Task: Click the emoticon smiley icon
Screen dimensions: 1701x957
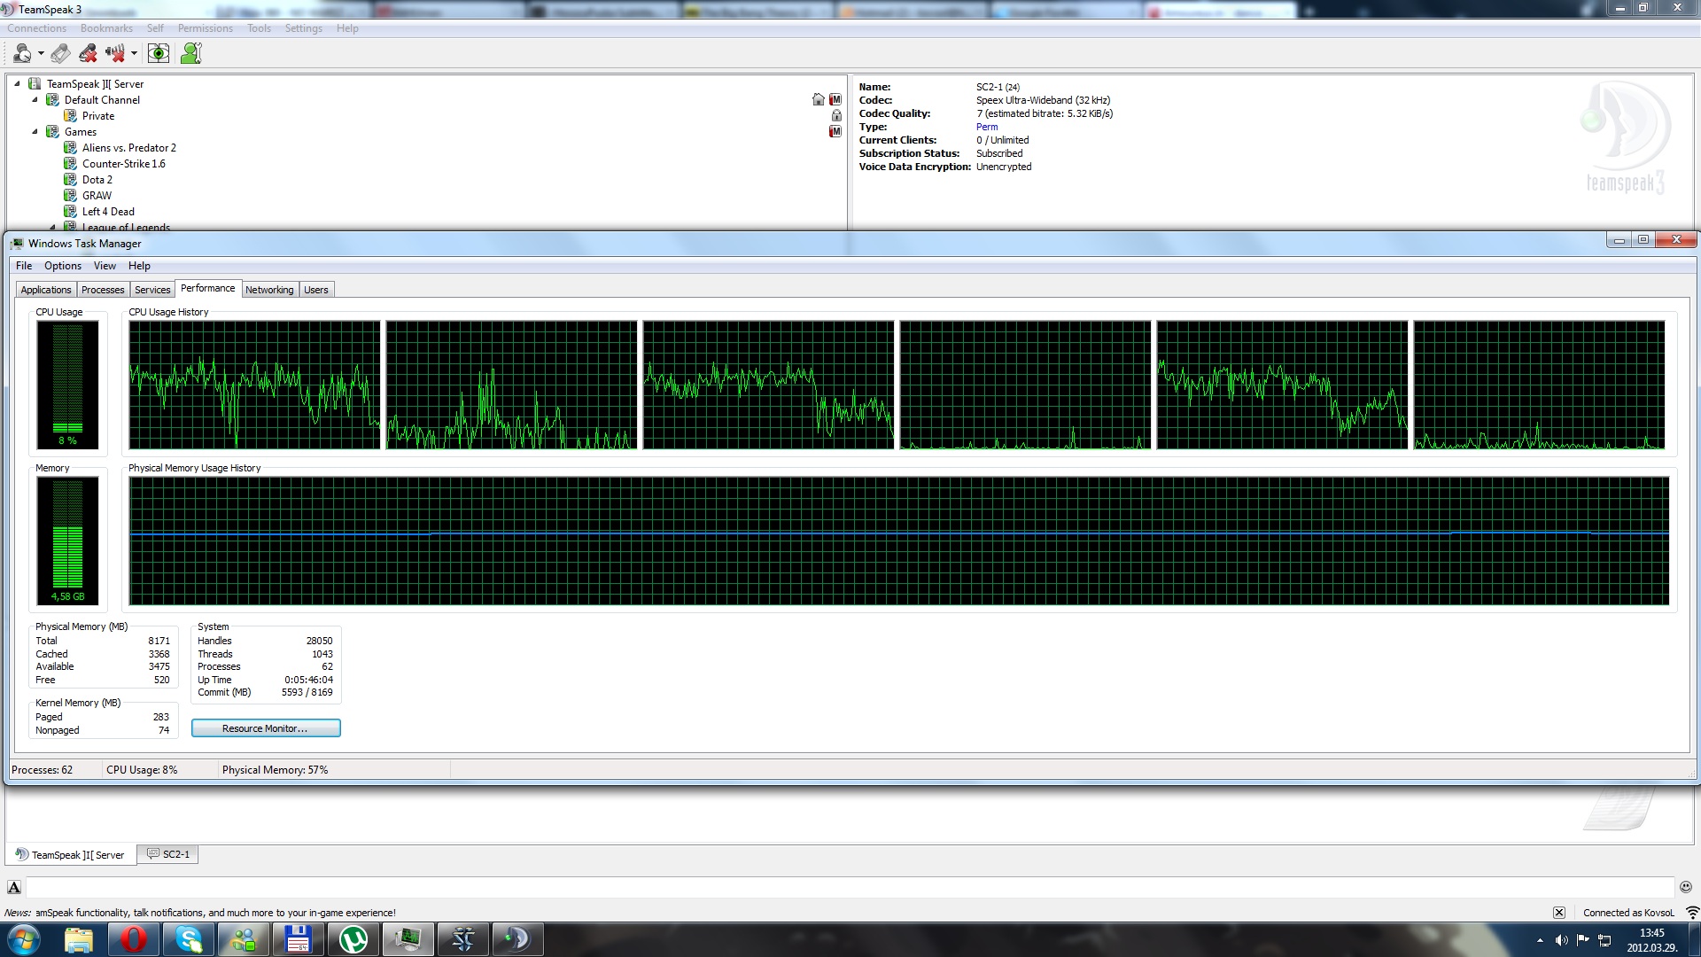Action: coord(1685,887)
